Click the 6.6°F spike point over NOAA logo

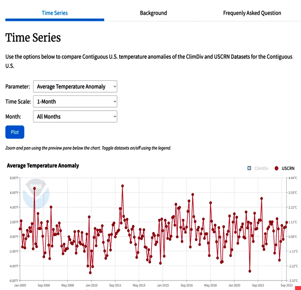point(35,188)
